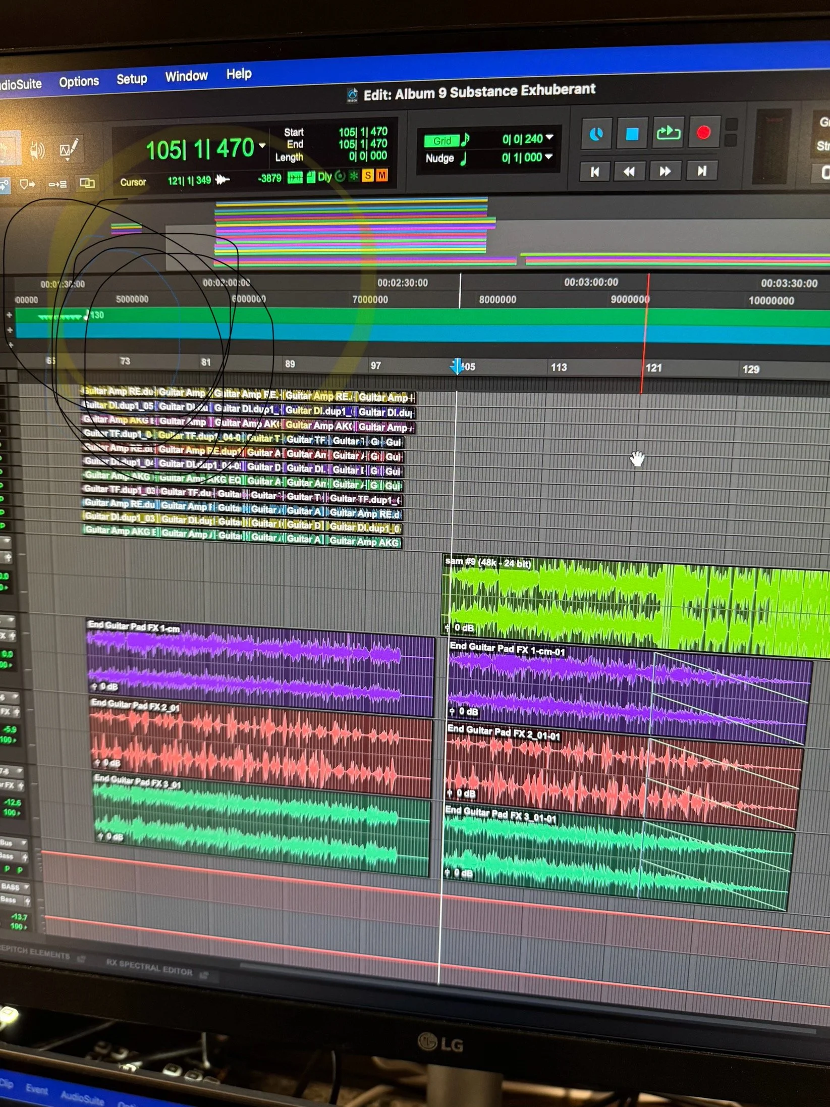Open the AudioSuite menu
Image resolution: width=830 pixels, height=1107 pixels.
point(21,84)
